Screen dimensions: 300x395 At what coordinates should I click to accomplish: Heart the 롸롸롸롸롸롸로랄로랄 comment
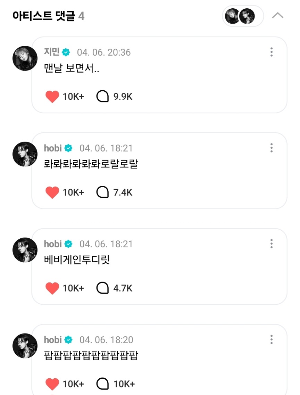(x=52, y=192)
